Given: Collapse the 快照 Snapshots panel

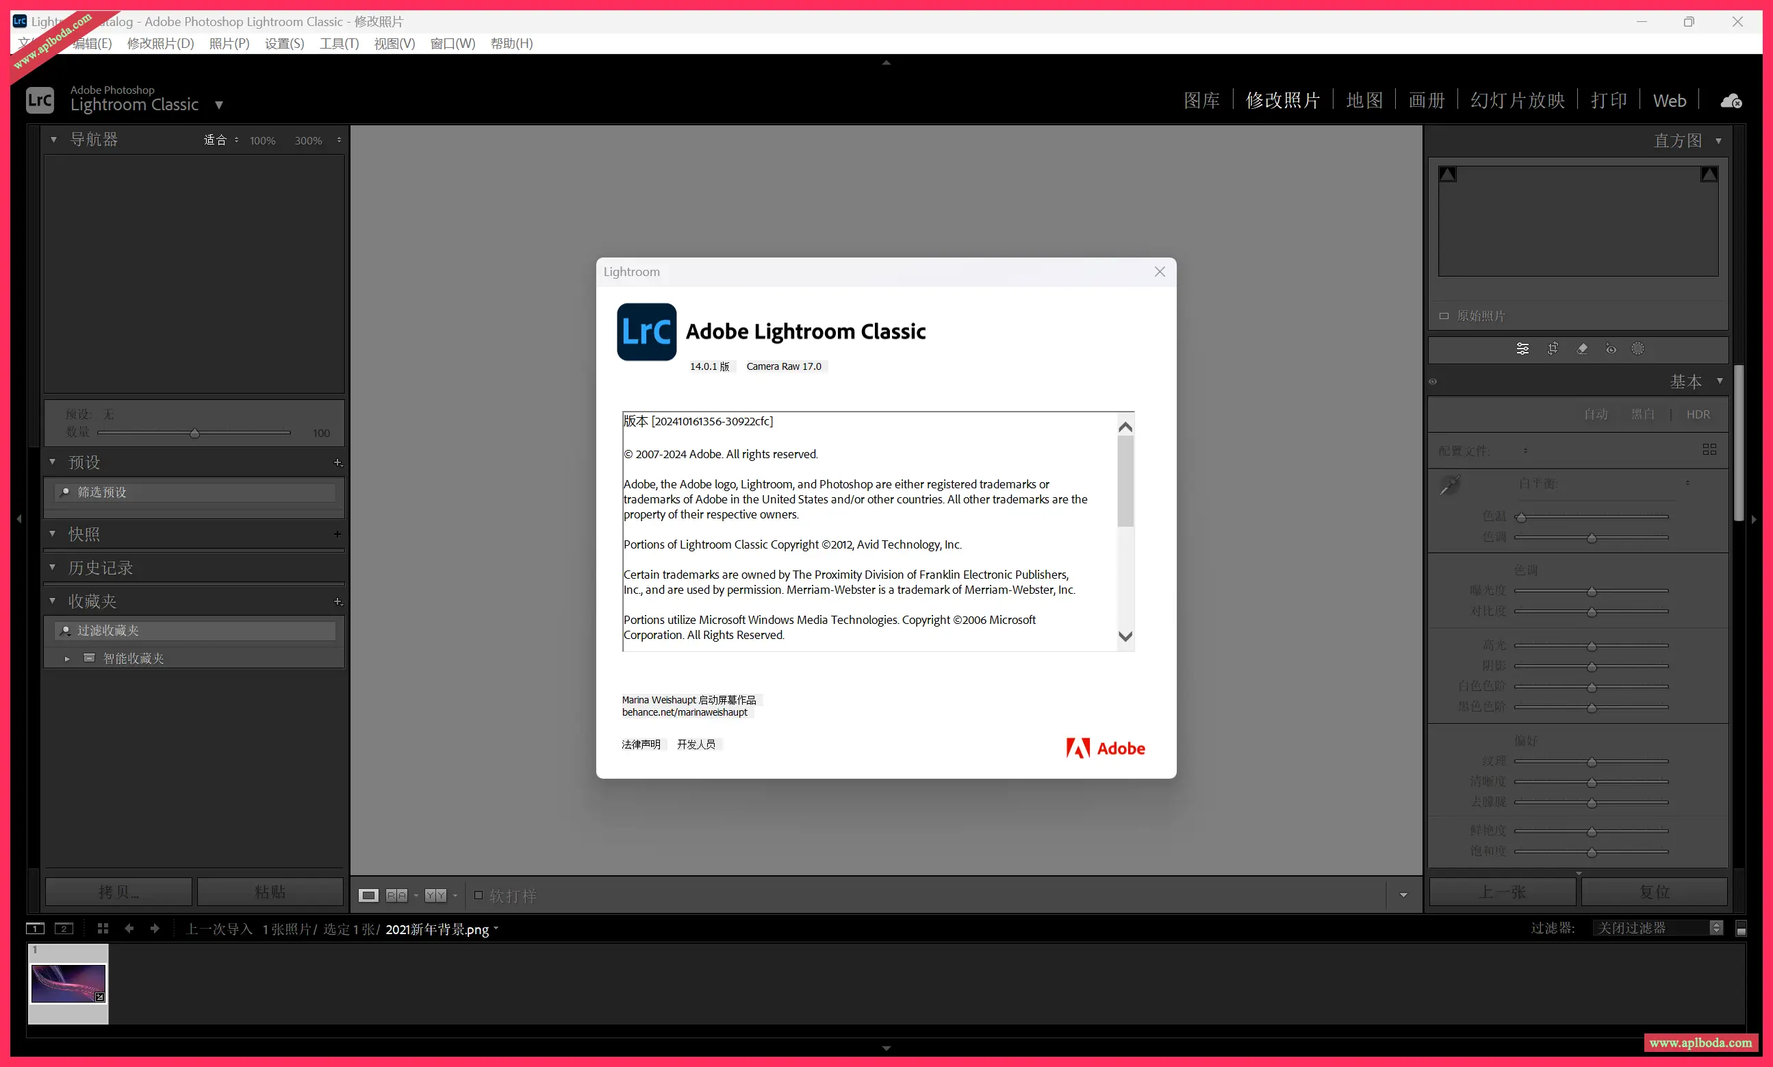Looking at the screenshot, I should point(53,533).
